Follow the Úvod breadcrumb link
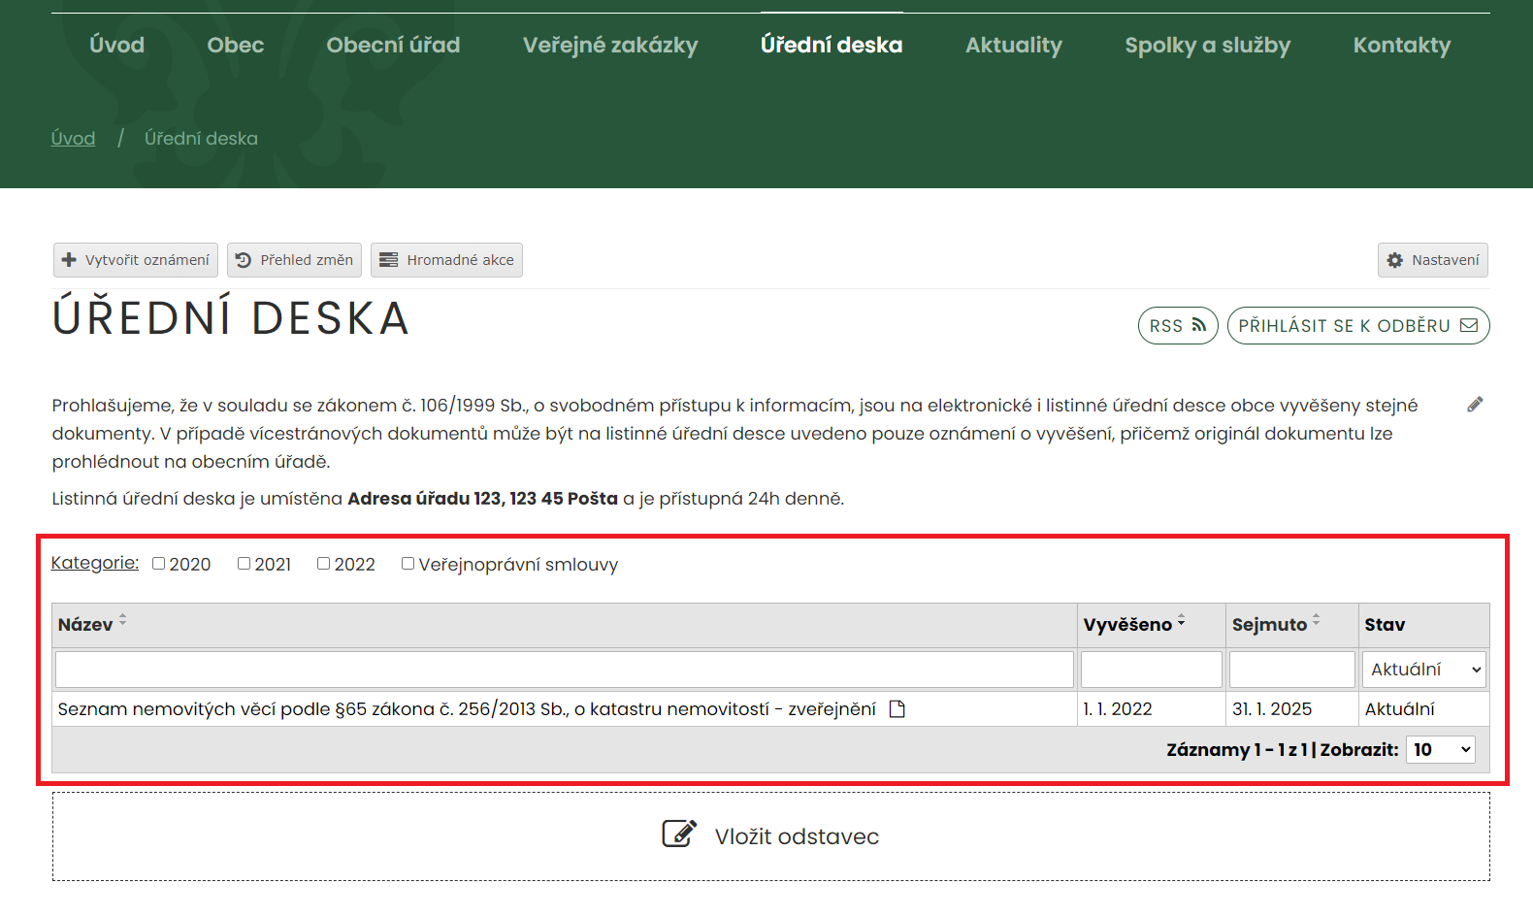 click(73, 138)
